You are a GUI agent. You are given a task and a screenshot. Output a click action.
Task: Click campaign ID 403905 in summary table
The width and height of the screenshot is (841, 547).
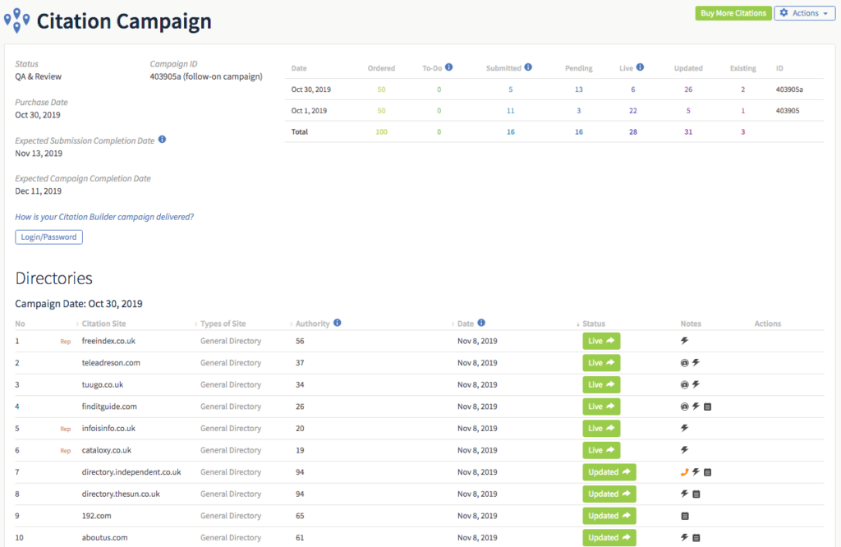(x=788, y=111)
